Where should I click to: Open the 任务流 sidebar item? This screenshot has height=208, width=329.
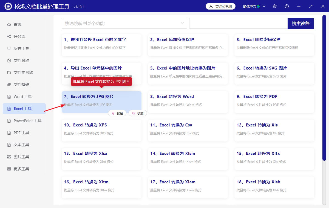coord(24,36)
